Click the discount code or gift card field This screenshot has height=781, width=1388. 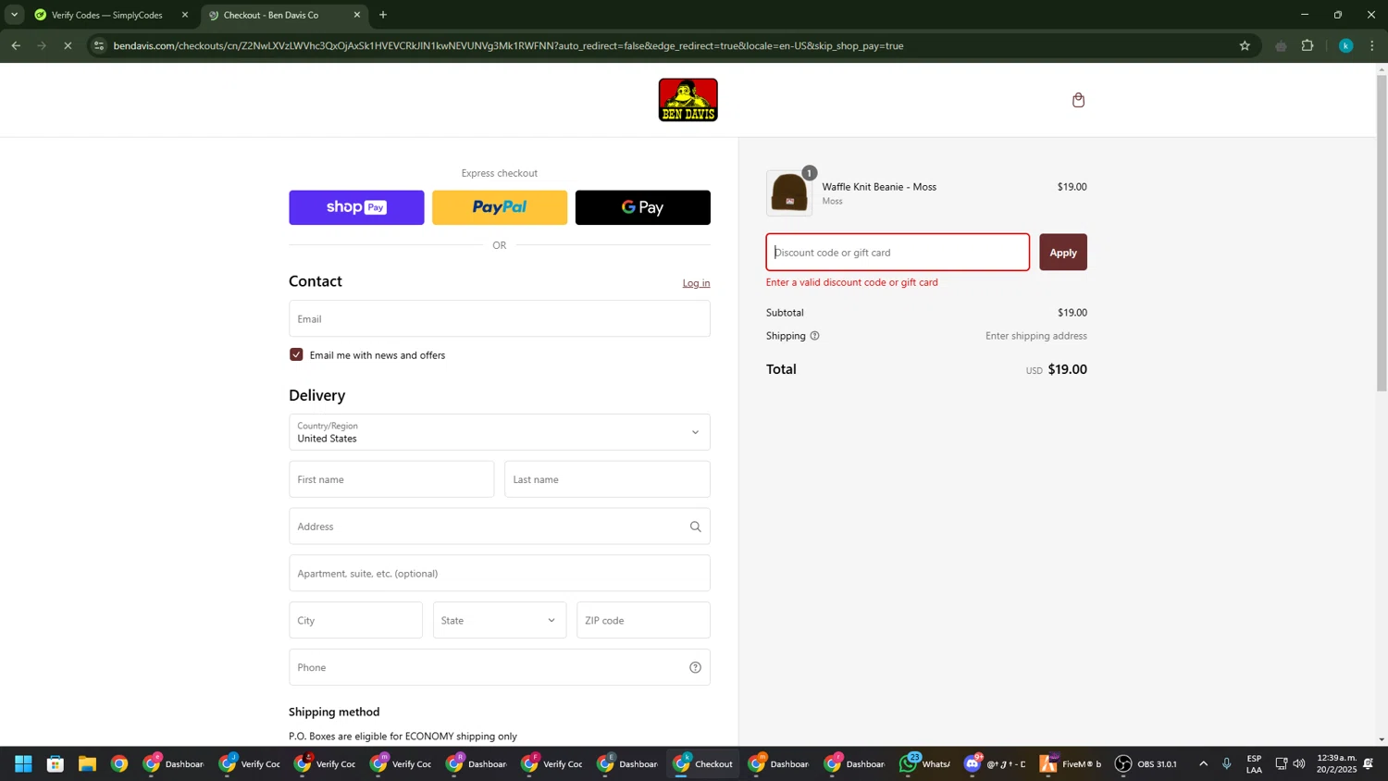click(898, 252)
